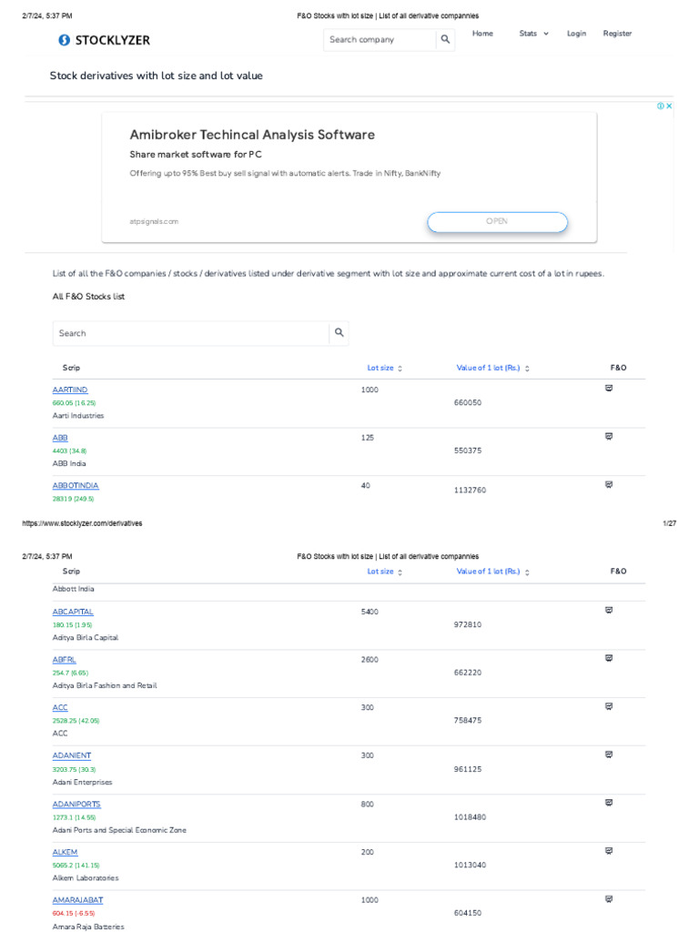
Task: Open the Login page
Action: point(576,34)
